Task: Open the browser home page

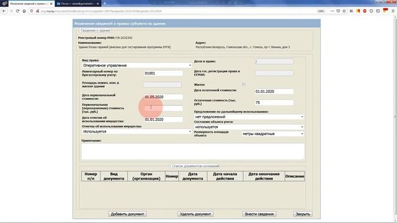Action: point(24,11)
